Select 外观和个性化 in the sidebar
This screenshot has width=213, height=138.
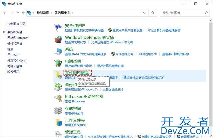point(16,61)
